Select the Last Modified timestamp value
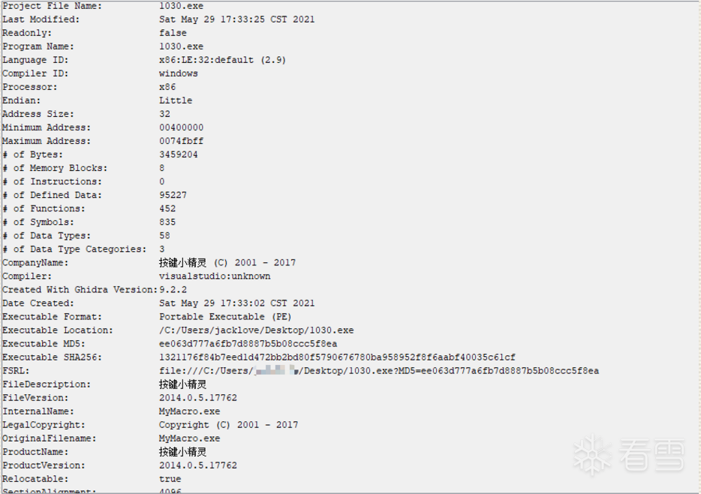The height and width of the screenshot is (494, 701). [x=236, y=19]
